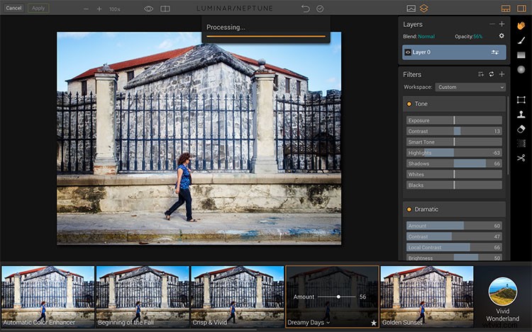Open the filters list menu icon
Screen dimensions: 532x332
coord(481,74)
